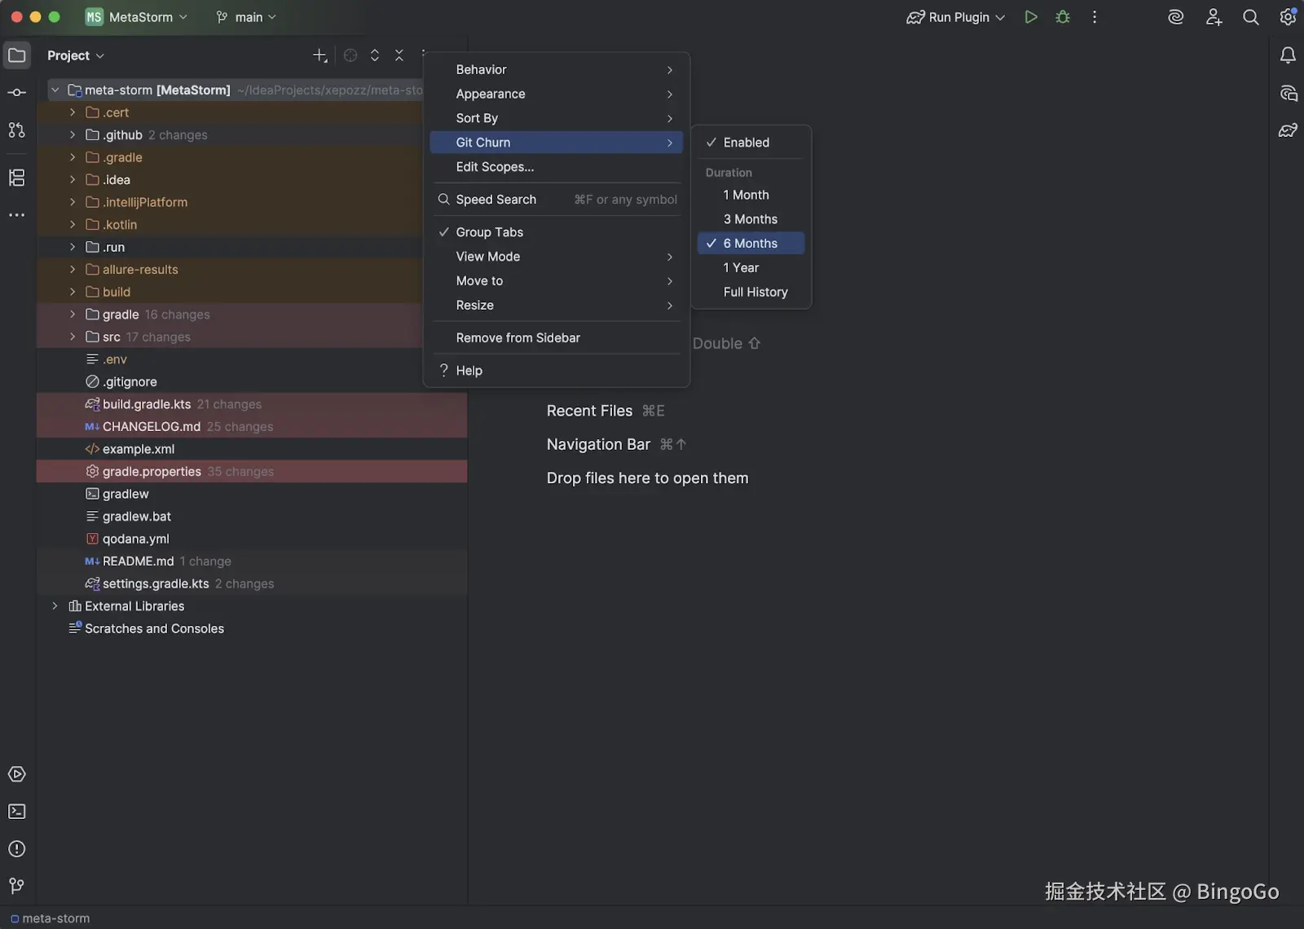Open the Structure tool window
This screenshot has height=929, width=1304.
(16, 177)
